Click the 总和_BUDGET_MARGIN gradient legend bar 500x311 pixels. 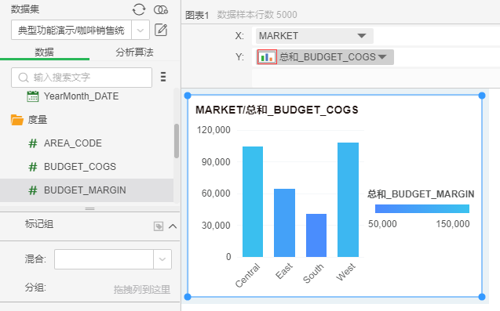422,209
